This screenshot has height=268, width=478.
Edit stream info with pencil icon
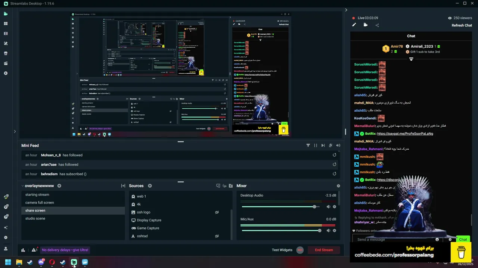point(354,25)
